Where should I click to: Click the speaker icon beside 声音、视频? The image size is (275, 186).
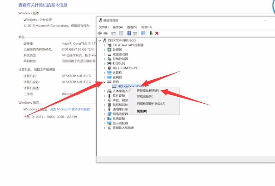(x=109, y=100)
